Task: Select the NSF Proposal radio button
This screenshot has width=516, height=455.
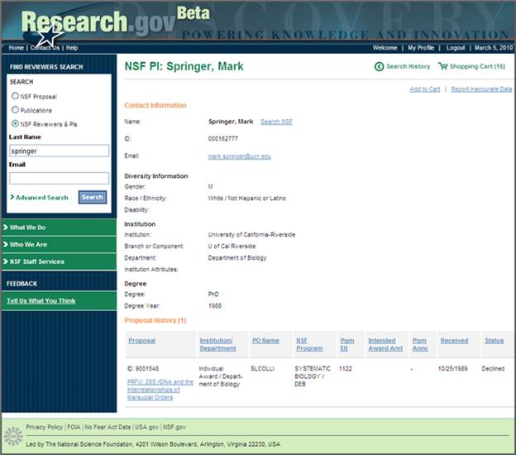Action: click(x=15, y=96)
